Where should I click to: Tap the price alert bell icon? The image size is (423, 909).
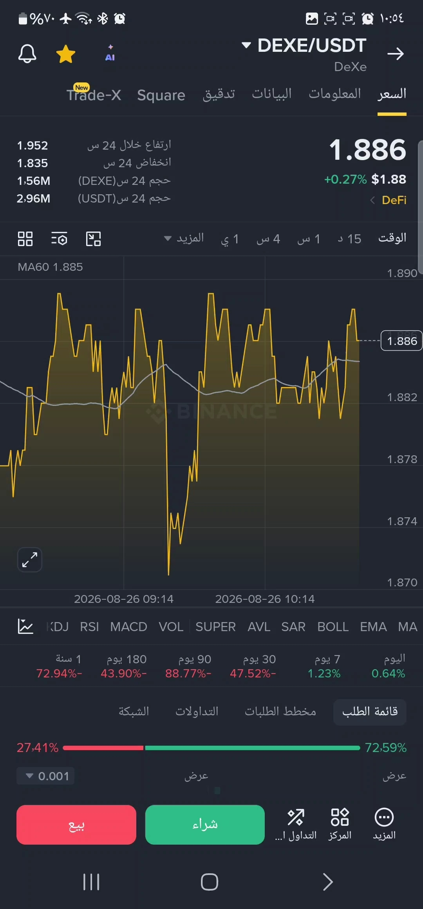tap(27, 53)
